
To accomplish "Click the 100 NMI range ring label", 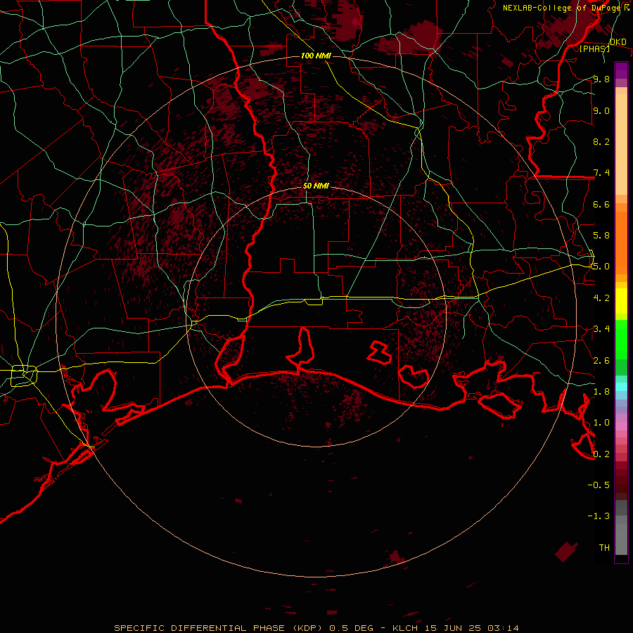I will click(x=316, y=56).
